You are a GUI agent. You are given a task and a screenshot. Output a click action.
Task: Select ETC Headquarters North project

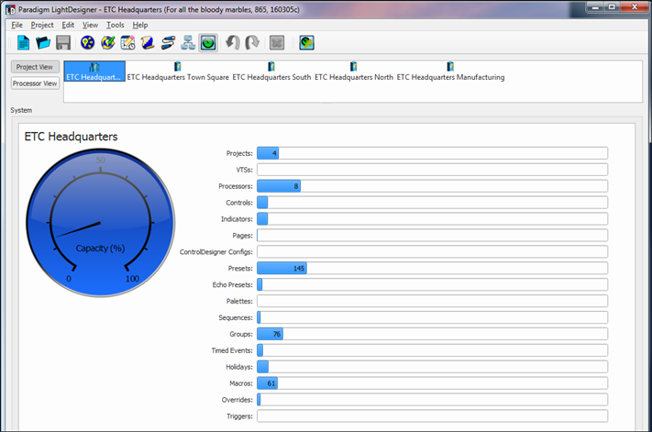(x=353, y=72)
